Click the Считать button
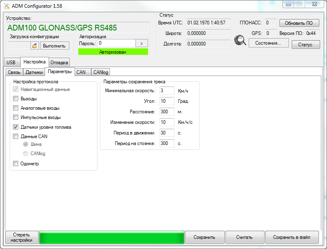This screenshot has height=249, width=327. tap(245, 237)
